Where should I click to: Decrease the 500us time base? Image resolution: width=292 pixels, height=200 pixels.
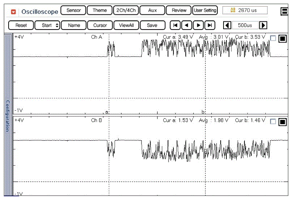tap(227, 25)
